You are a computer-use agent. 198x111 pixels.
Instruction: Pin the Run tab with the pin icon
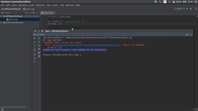tap(35, 54)
